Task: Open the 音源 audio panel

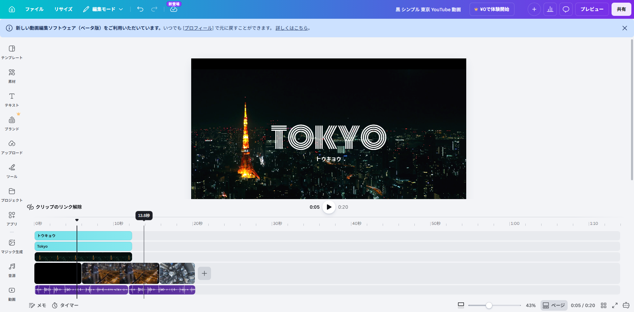Action: (x=12, y=270)
